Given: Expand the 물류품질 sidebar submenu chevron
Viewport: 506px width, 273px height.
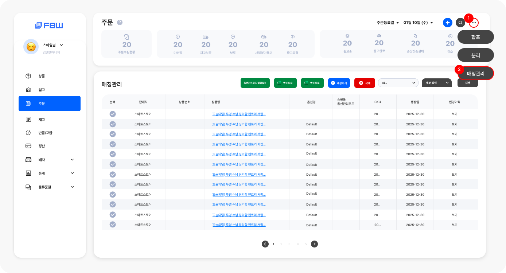Looking at the screenshot, I should 72,187.
